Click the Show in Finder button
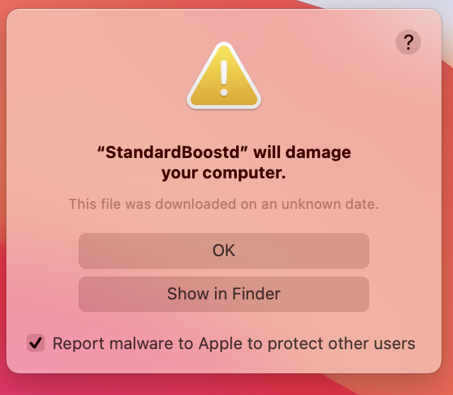This screenshot has width=453, height=395. (x=224, y=294)
